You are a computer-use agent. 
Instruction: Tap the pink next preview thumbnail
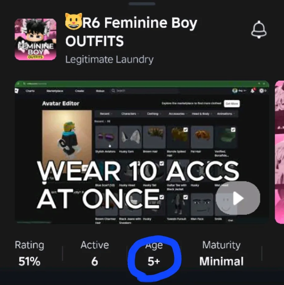coord(280,152)
